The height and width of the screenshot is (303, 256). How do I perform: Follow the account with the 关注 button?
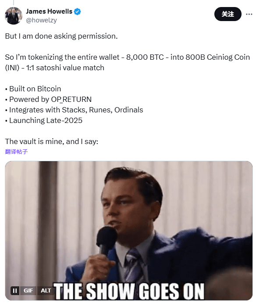coord(228,14)
